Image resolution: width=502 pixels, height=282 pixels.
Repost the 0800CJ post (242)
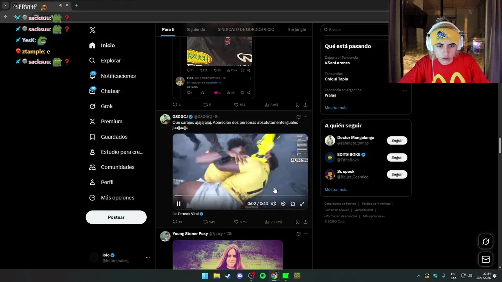pos(209,222)
